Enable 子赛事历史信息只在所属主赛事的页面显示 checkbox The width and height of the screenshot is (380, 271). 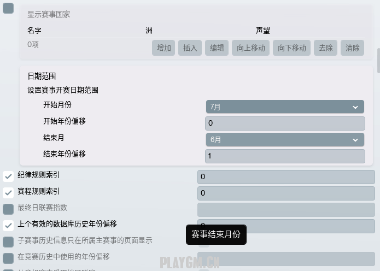click(8, 242)
